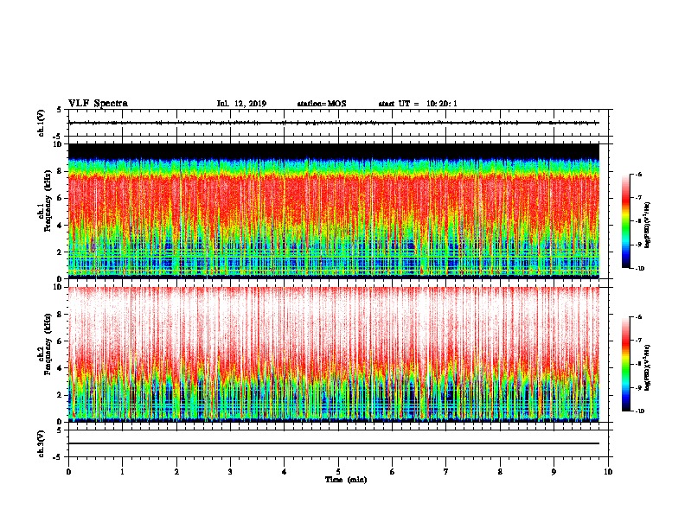This screenshot has width=685, height=529.
Task: Click time axis tick label '7'
Action: (446, 472)
